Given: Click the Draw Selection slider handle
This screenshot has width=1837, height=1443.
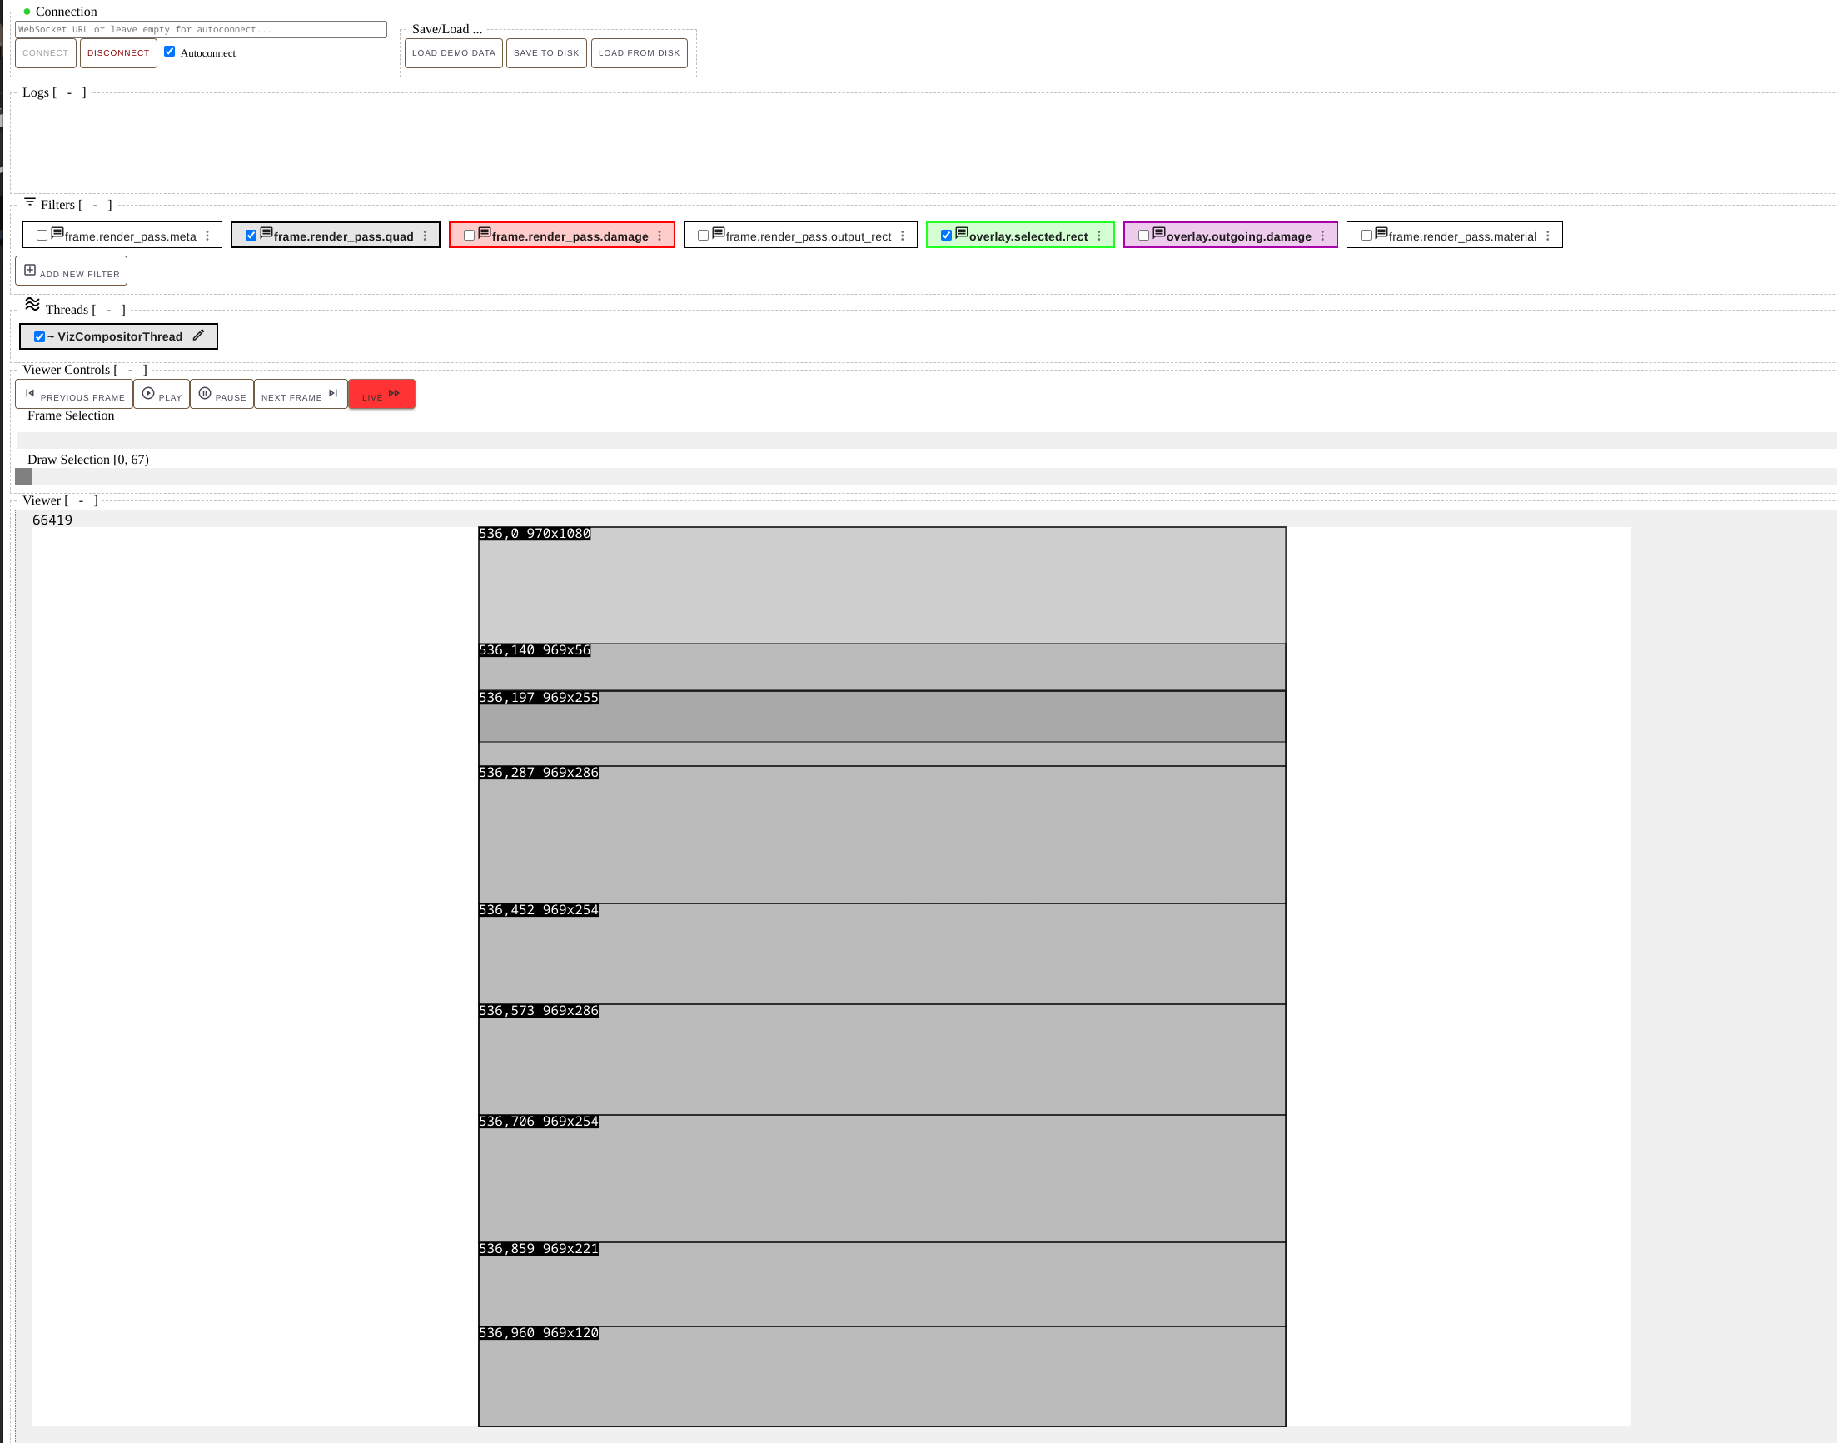Looking at the screenshot, I should coord(23,476).
